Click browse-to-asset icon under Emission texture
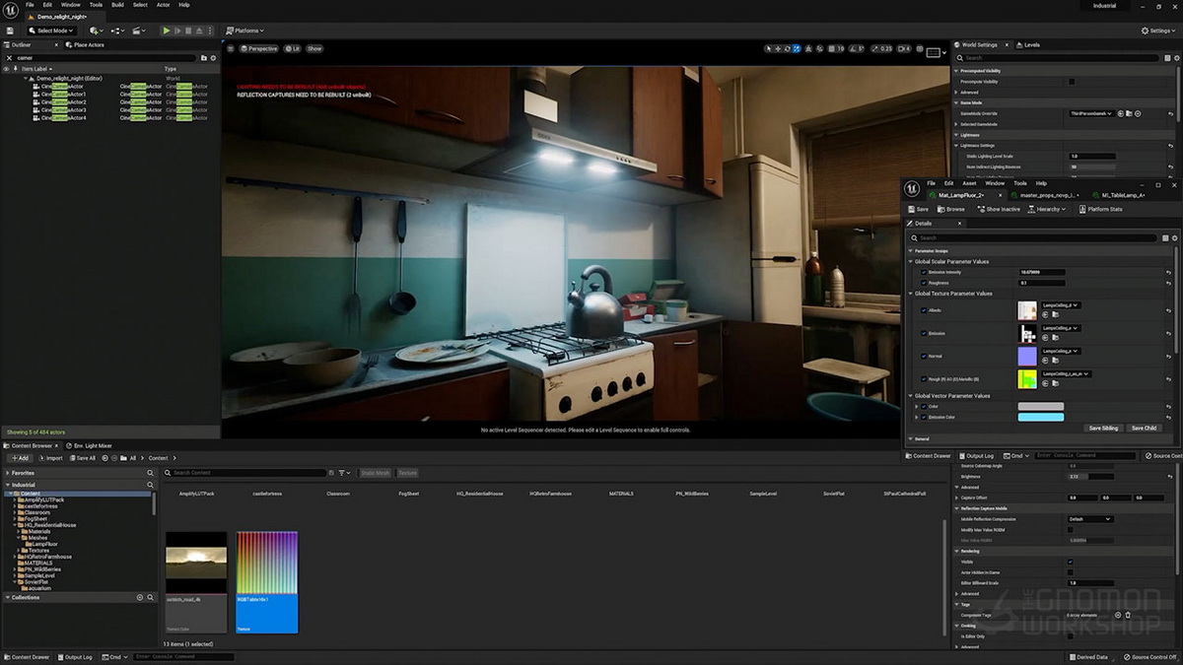Screen dimensions: 1183x665 coord(1055,338)
